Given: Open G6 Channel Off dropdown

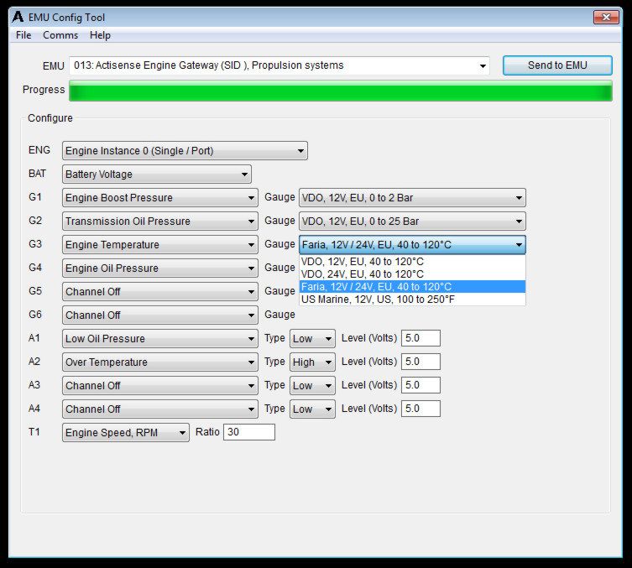Looking at the screenshot, I should pos(160,315).
